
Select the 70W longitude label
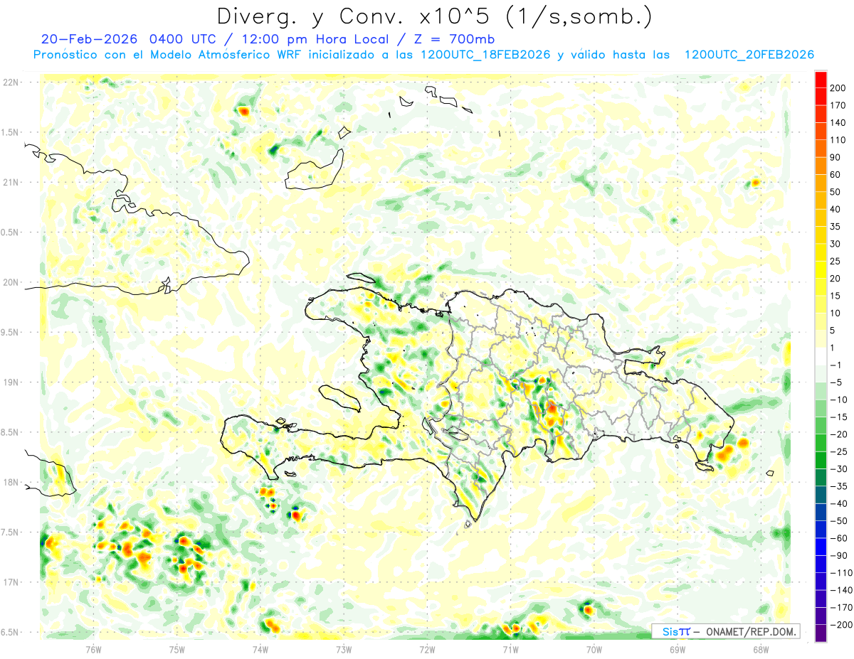[594, 649]
